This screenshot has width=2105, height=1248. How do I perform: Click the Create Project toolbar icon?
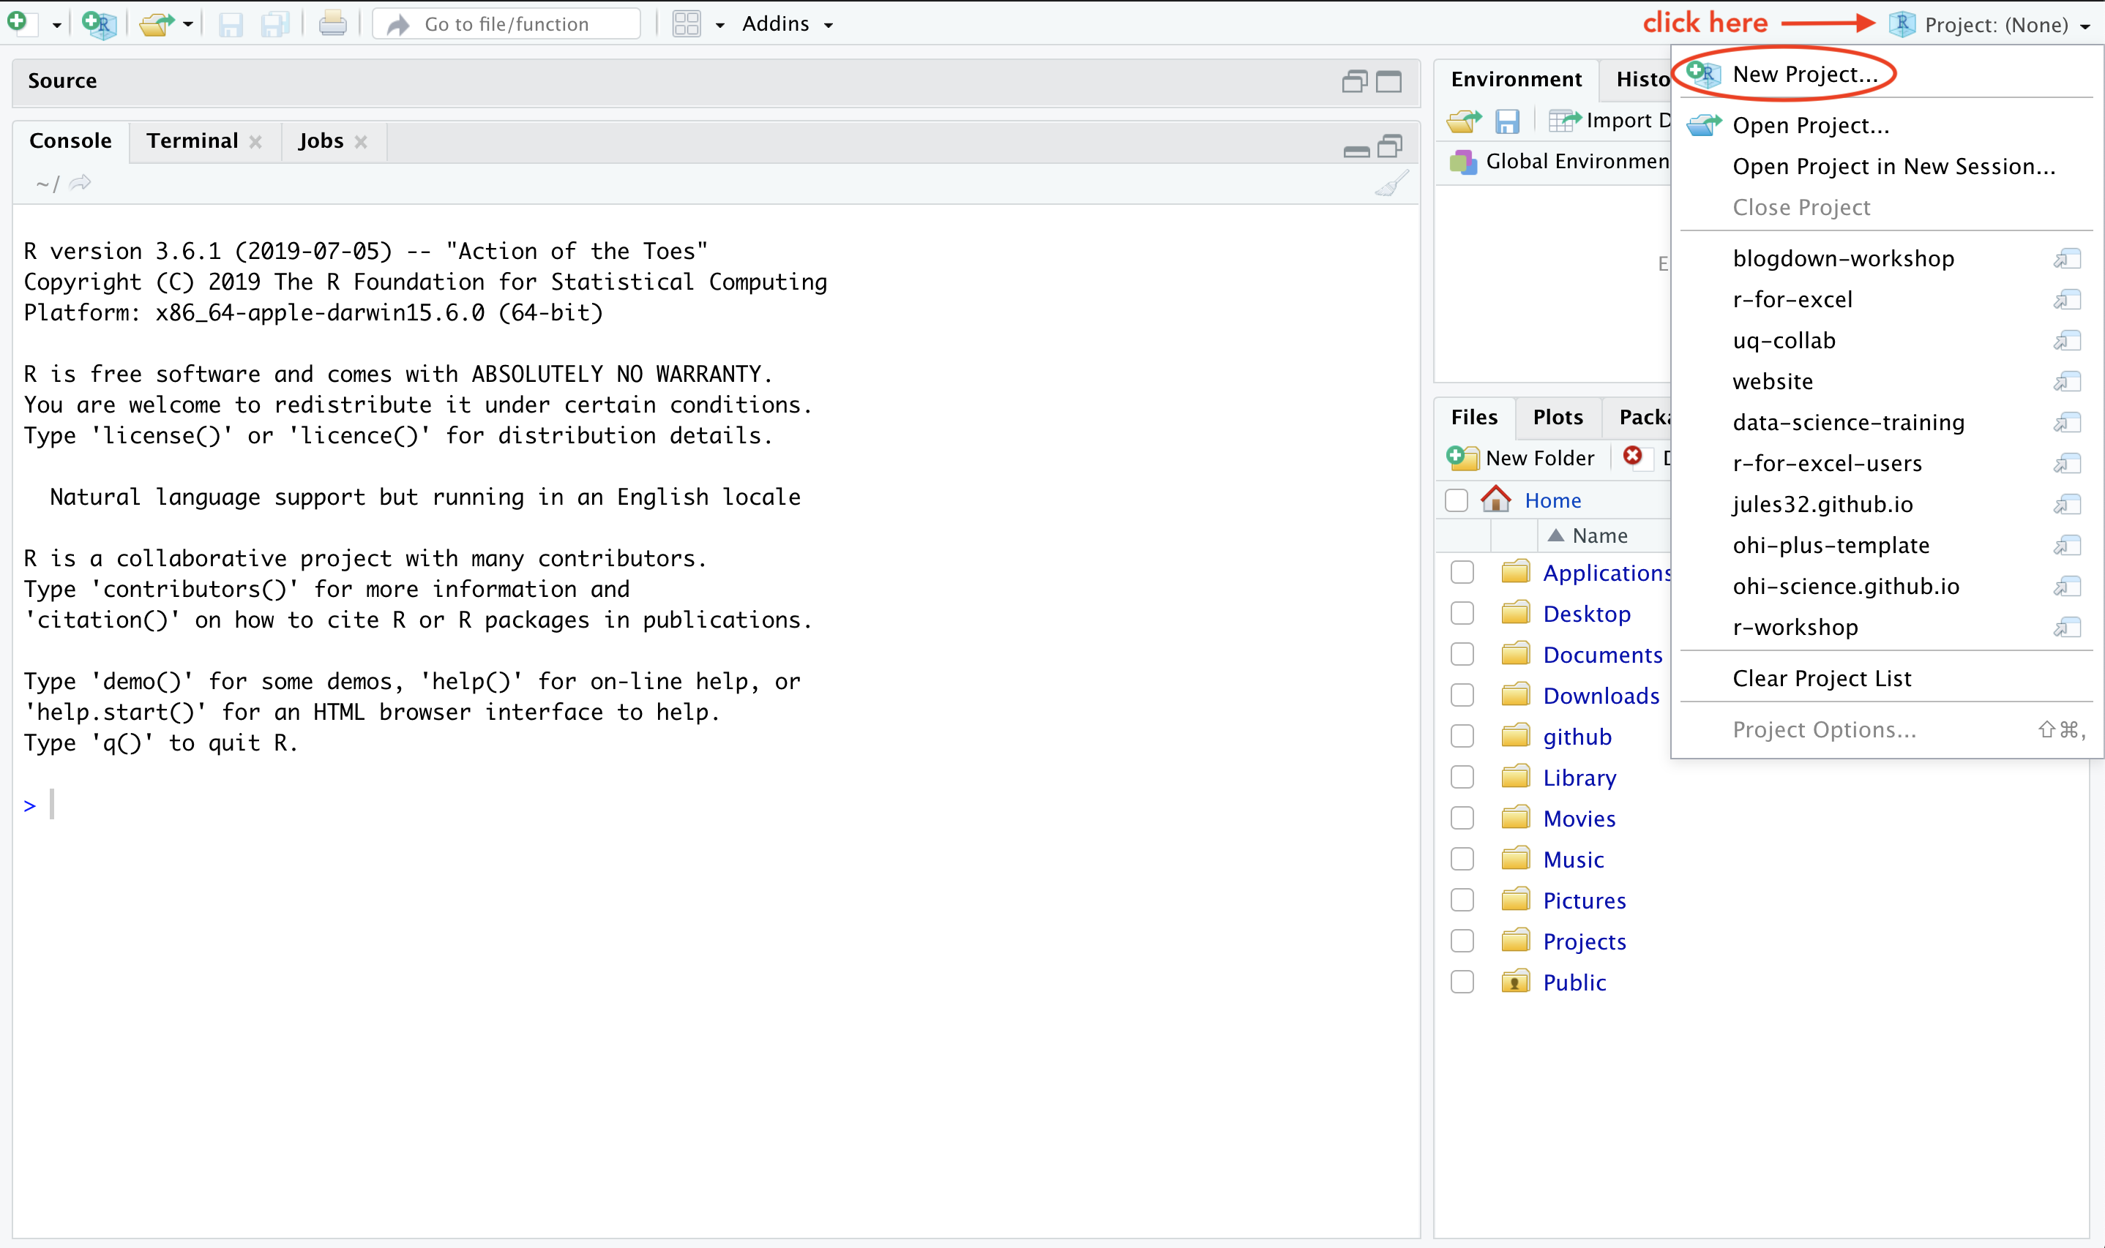100,23
